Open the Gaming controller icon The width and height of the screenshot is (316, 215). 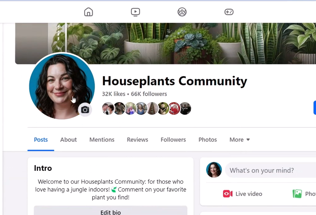click(229, 12)
